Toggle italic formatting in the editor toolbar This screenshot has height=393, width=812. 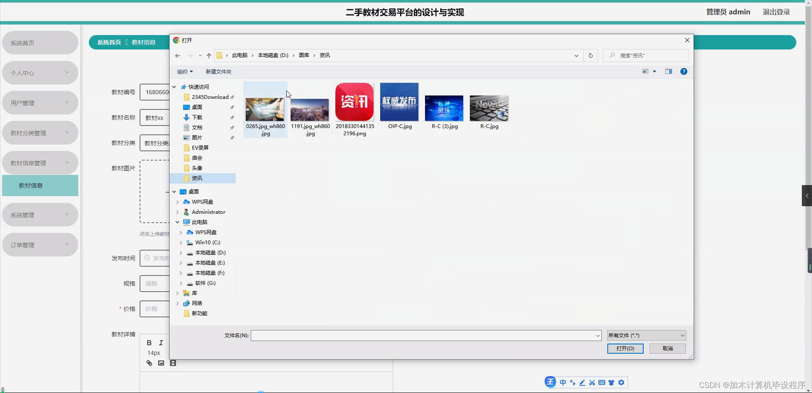point(161,343)
